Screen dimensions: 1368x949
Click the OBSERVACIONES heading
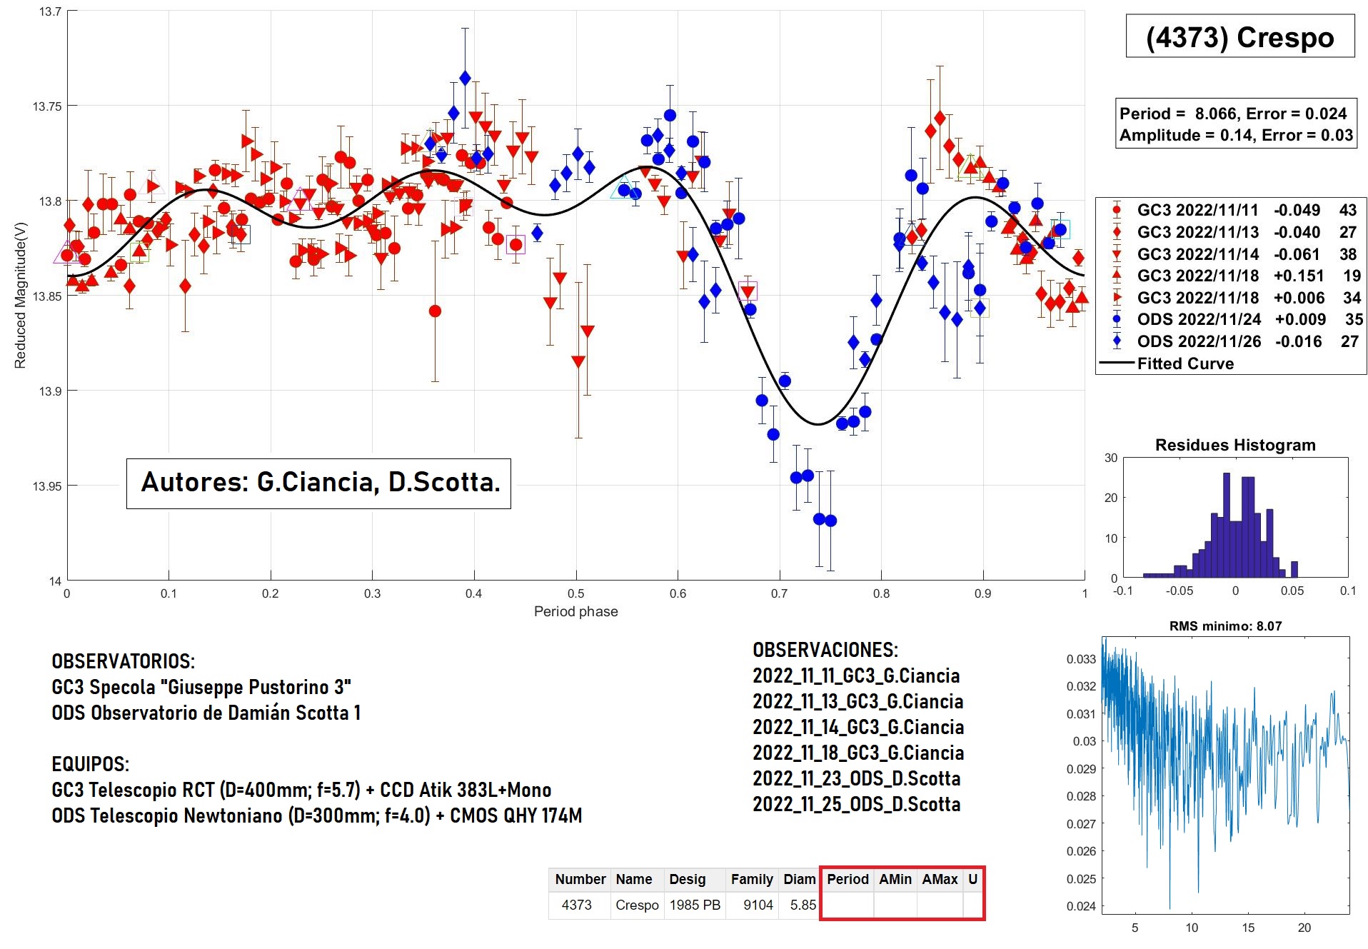point(825,650)
